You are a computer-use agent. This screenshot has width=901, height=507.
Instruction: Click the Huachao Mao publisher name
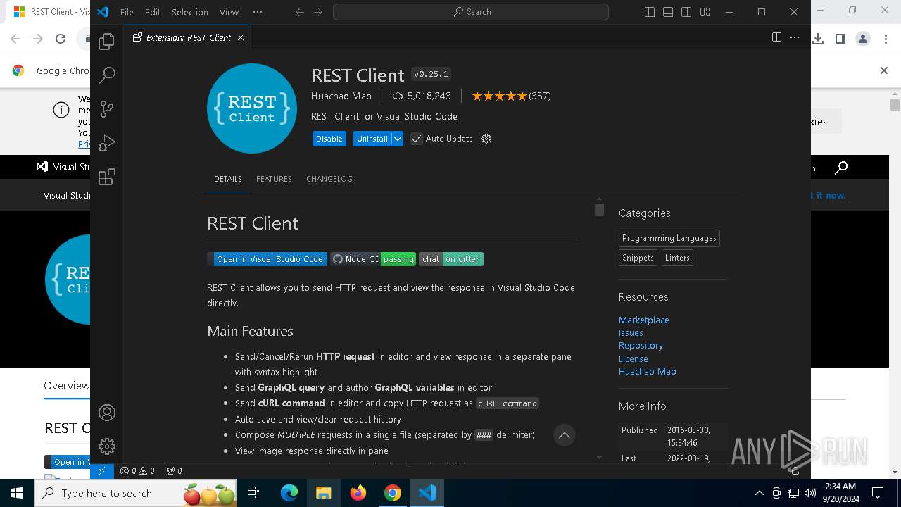point(341,96)
